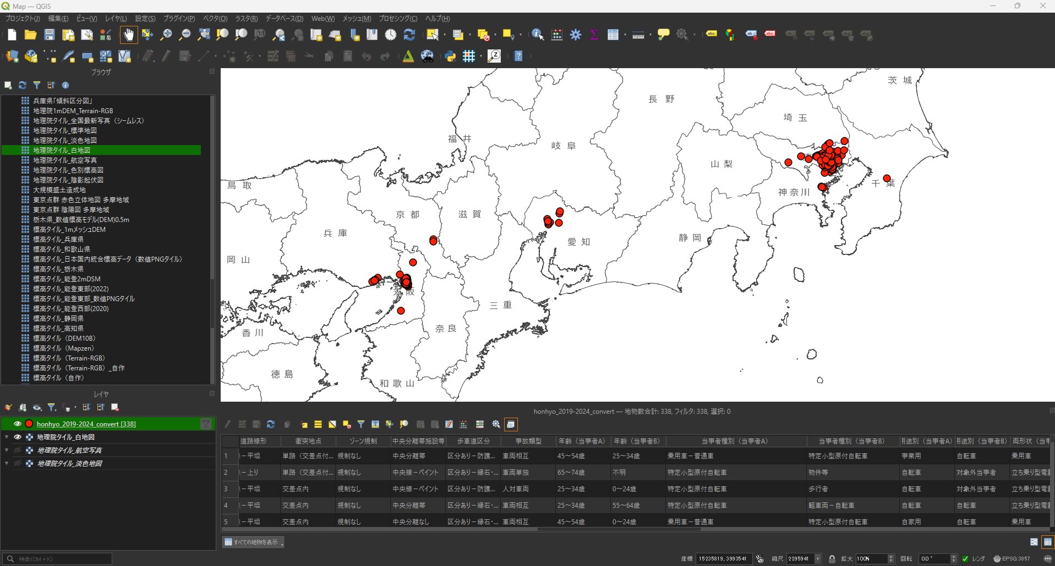Filter attribute table features with the funnel icon
Screen dimensions: 1055x566
coord(361,424)
